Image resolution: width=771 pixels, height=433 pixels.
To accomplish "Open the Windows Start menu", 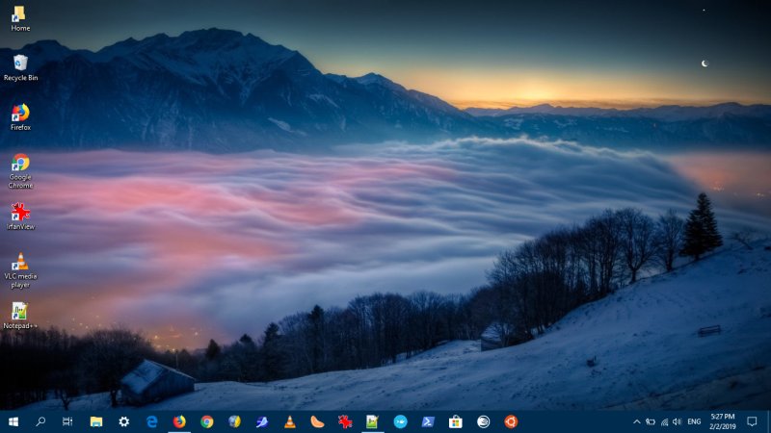I will pos(13,421).
